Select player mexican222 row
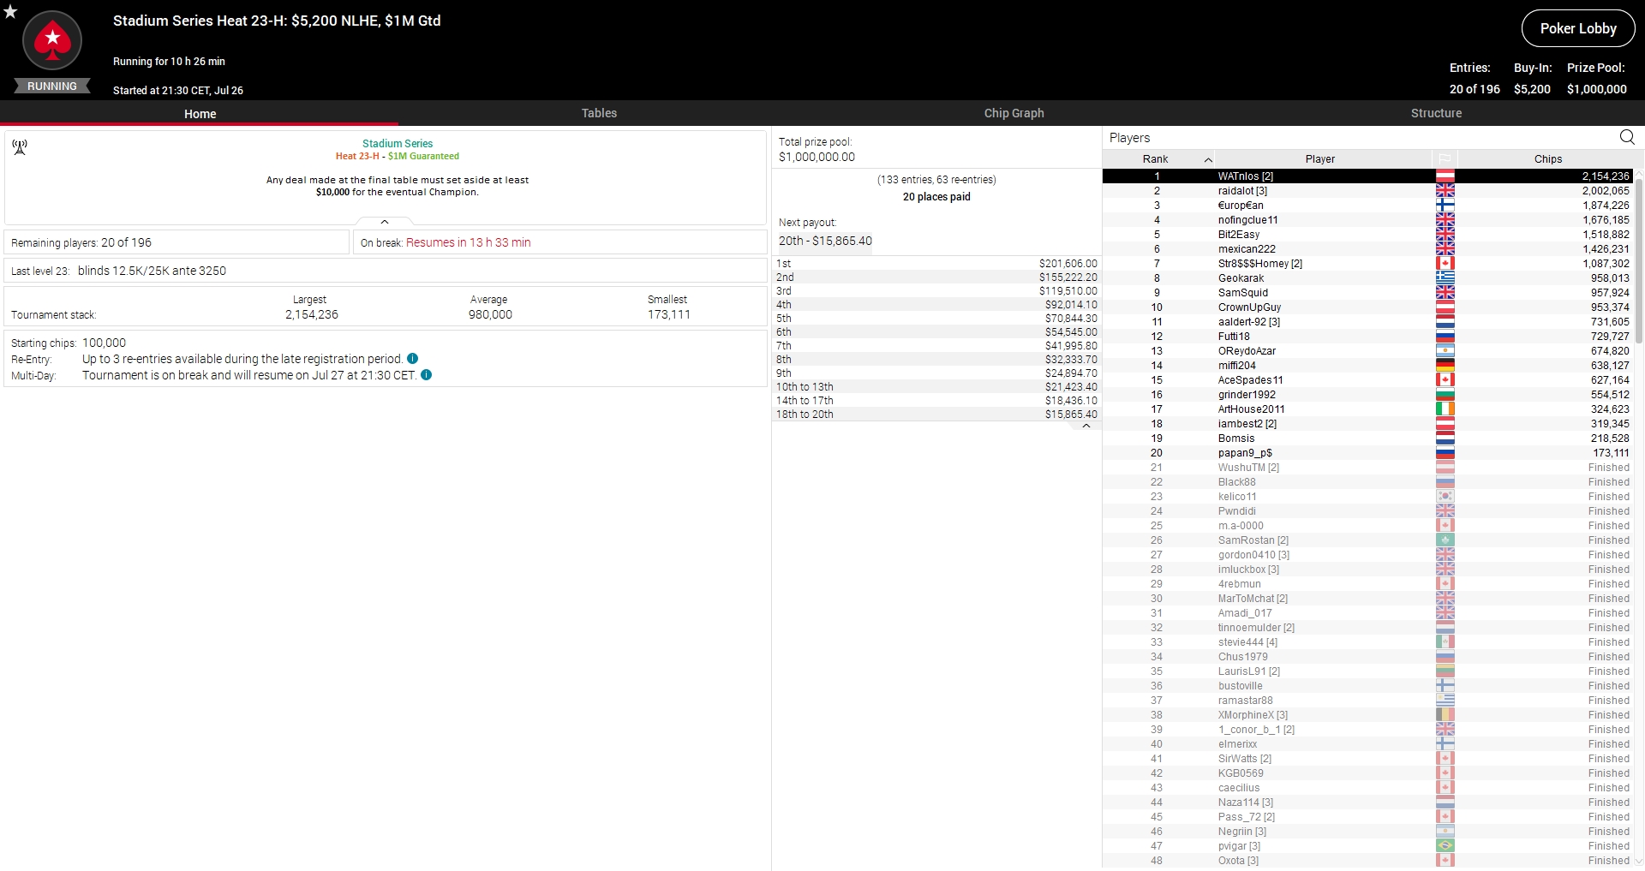Image resolution: width=1645 pixels, height=871 pixels. 1368,249
